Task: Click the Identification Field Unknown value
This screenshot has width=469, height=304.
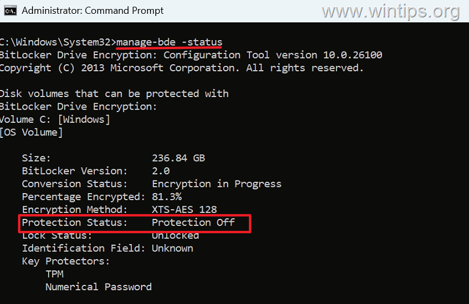Action: [172, 248]
